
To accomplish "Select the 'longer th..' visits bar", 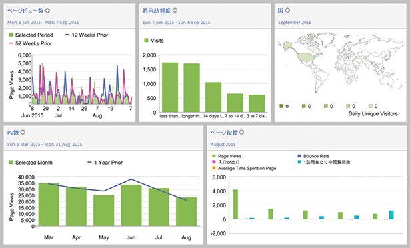I will click(x=191, y=88).
